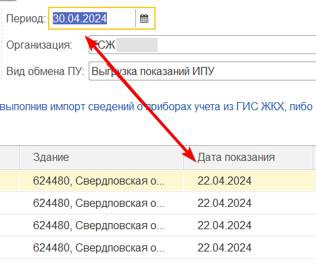Screen dimensions: 316x263
Task: Click the Дата показания column header
Action: (x=248, y=158)
